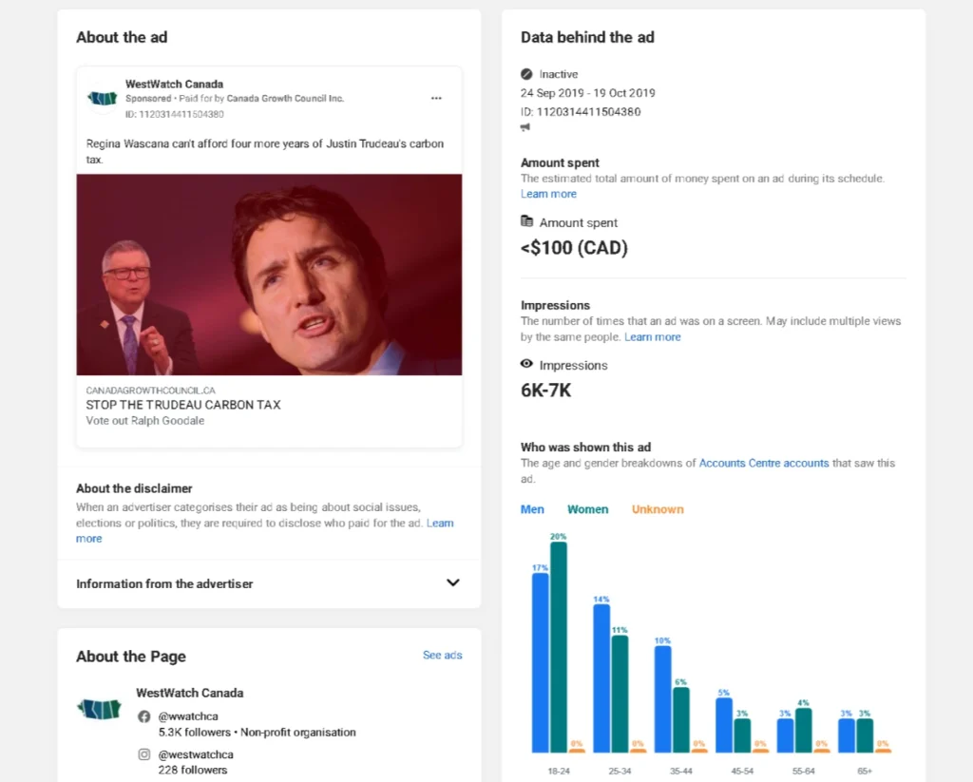Click the Instagram icon beside @westwatchca
Image resolution: width=973 pixels, height=782 pixels.
click(x=144, y=754)
